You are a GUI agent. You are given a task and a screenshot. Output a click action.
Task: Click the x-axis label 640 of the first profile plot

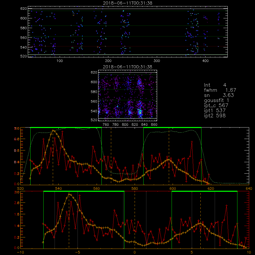click(x=249, y=189)
